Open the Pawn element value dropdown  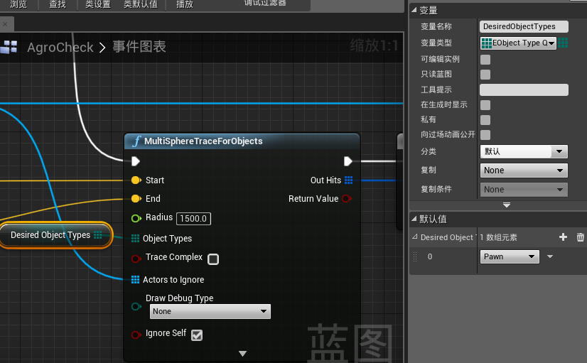point(510,256)
